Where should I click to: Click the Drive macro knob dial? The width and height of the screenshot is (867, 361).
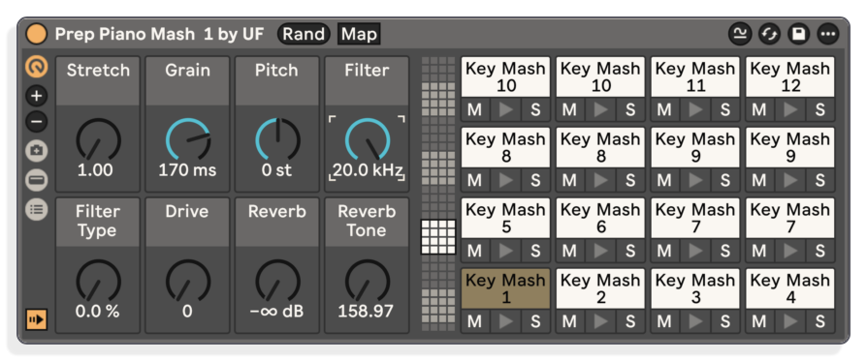click(x=188, y=281)
